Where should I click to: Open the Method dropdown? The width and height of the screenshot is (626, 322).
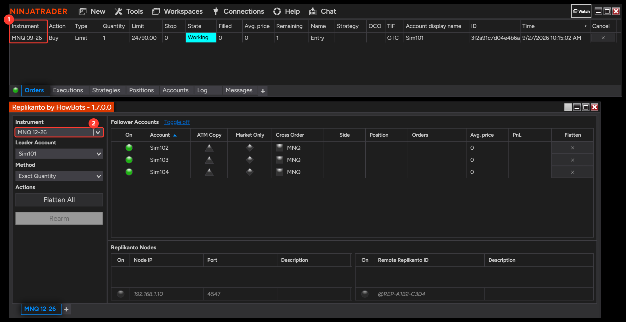click(59, 176)
